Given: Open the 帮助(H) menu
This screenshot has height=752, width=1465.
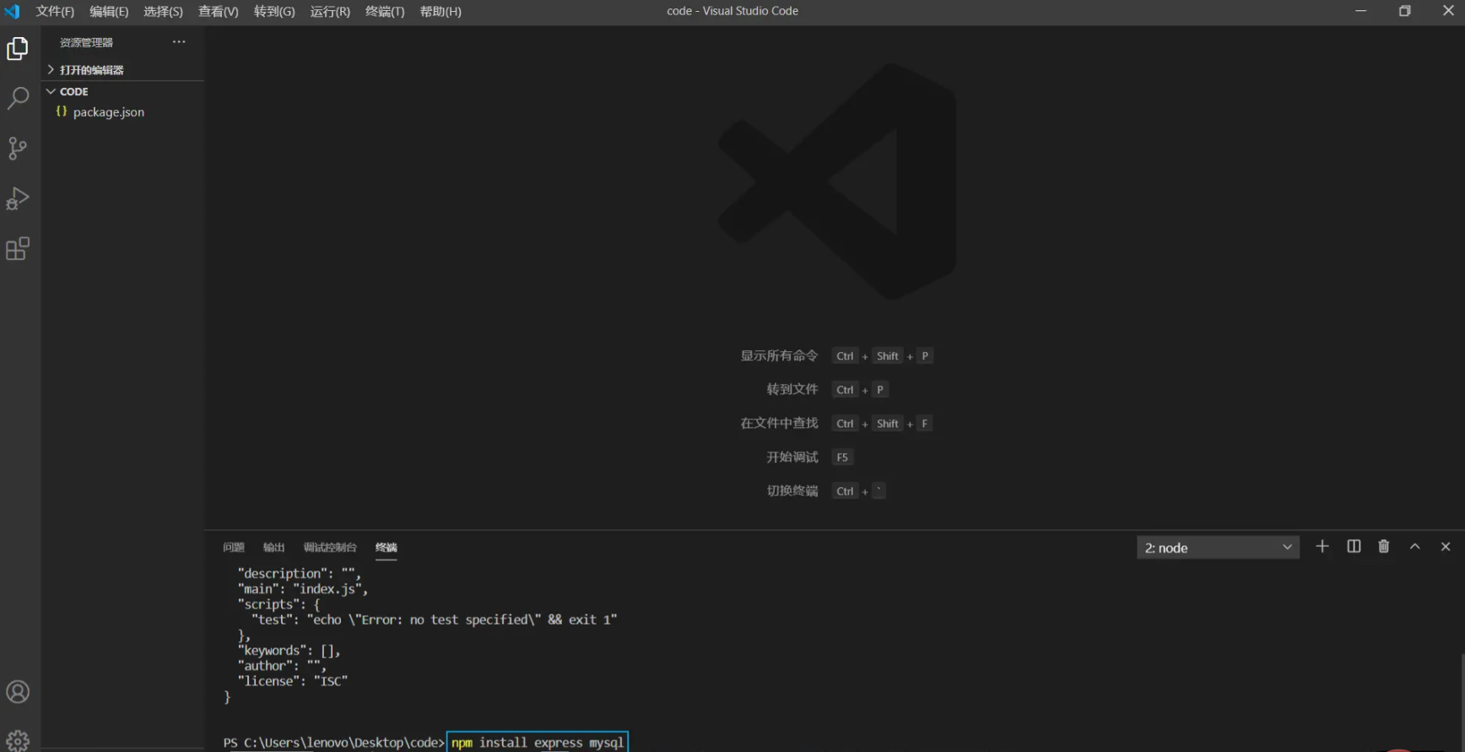Looking at the screenshot, I should point(441,11).
